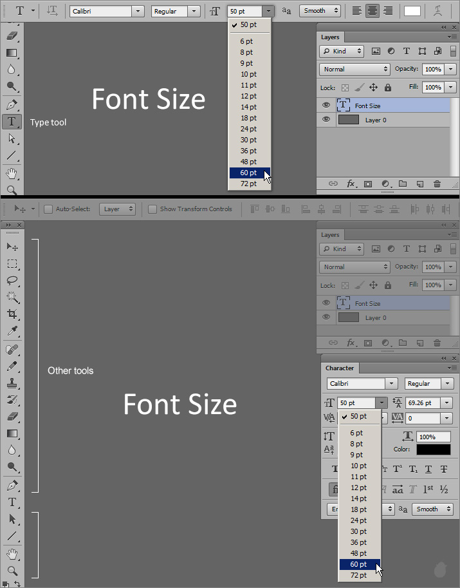Select the Crop tool

pos(12,314)
